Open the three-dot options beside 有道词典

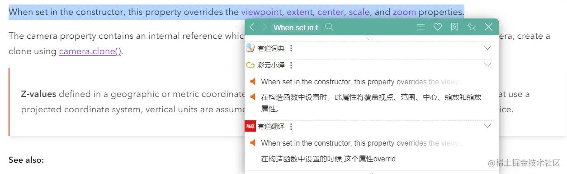click(x=291, y=48)
